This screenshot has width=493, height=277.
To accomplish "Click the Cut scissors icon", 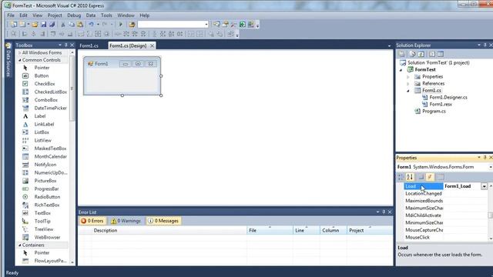I will [x=63, y=25].
